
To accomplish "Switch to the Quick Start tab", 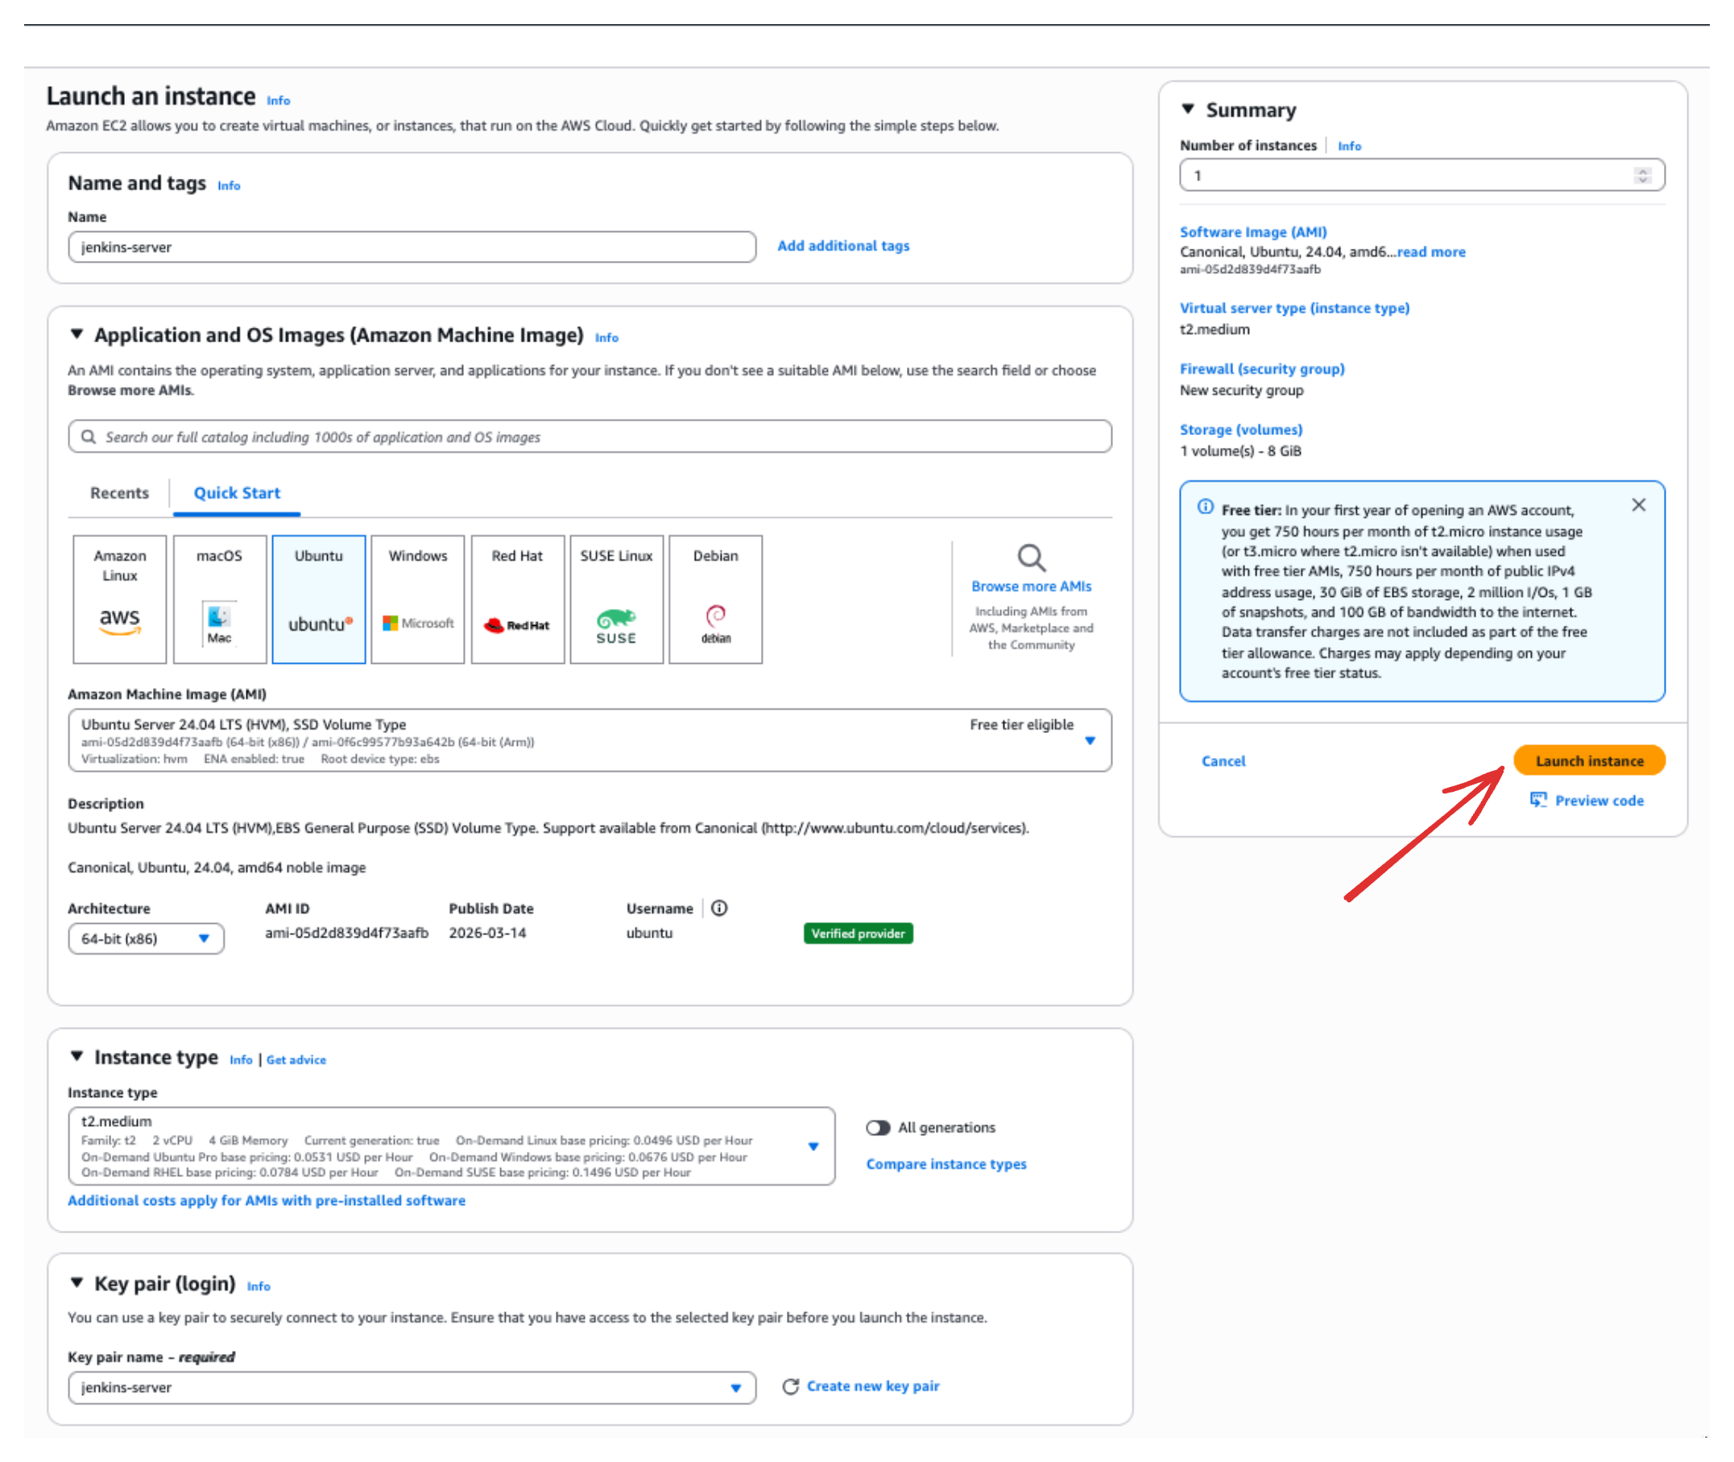I will tap(237, 493).
